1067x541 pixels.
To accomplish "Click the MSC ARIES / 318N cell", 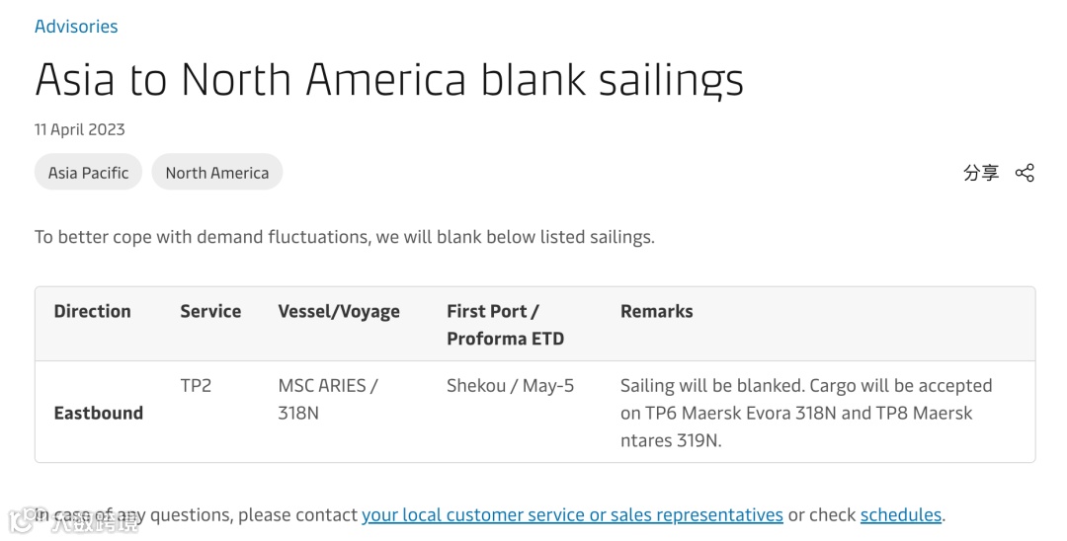I will coord(327,399).
